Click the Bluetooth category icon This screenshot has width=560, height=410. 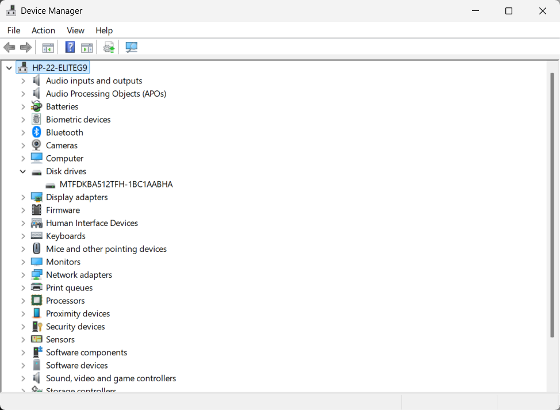37,132
